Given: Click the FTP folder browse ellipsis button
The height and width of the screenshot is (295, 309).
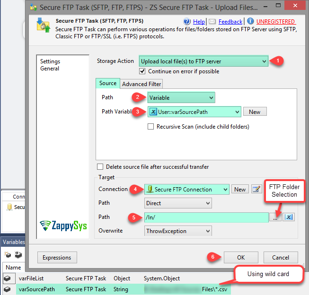Looking at the screenshot, I should point(275,217).
